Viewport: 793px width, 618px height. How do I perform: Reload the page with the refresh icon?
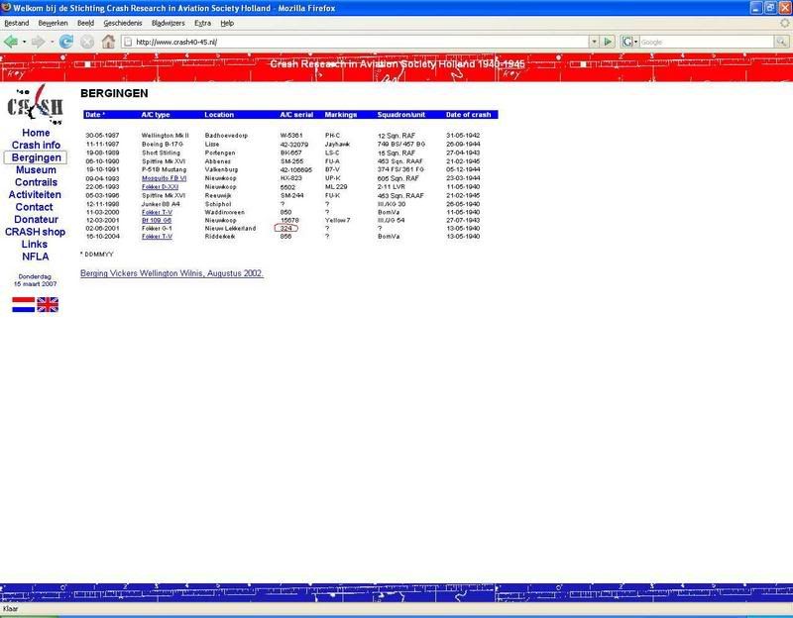coord(65,42)
